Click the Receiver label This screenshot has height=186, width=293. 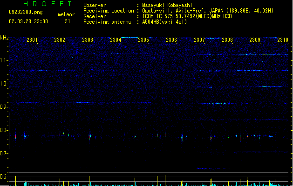pyautogui.click(x=95, y=16)
